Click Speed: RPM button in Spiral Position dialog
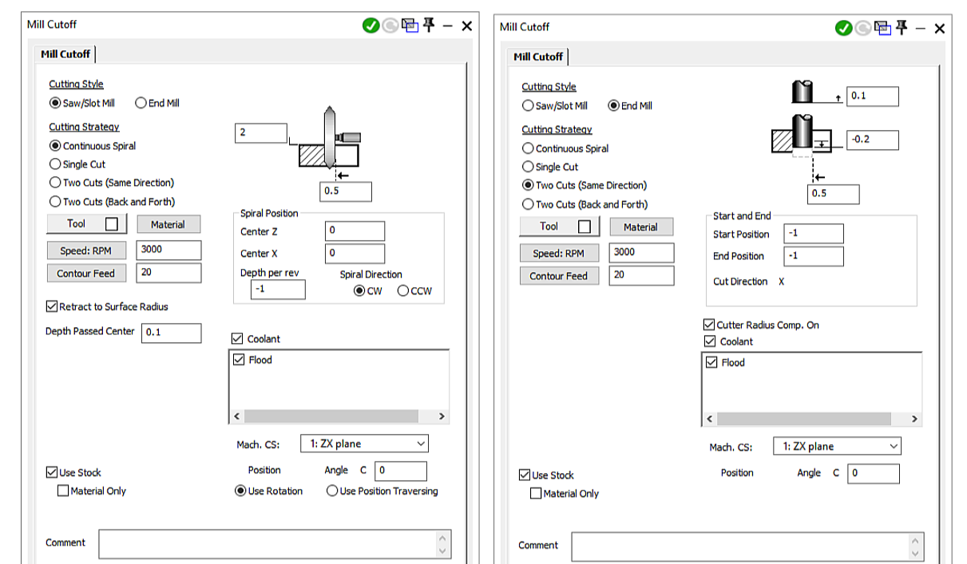967x564 pixels. click(86, 250)
